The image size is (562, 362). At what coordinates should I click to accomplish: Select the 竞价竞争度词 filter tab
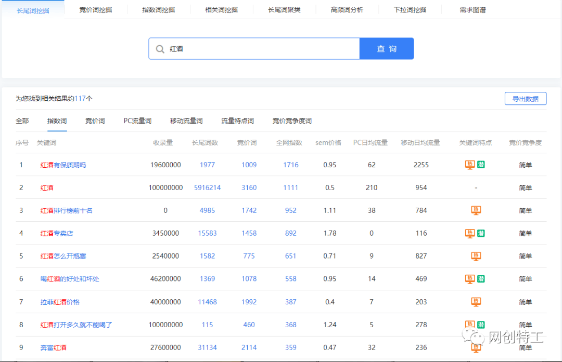click(x=290, y=120)
